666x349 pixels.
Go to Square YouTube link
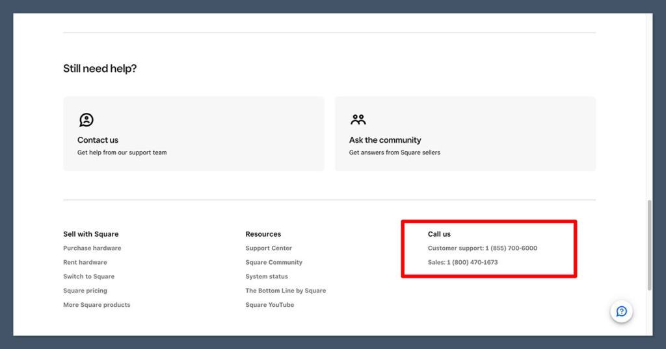tap(269, 305)
